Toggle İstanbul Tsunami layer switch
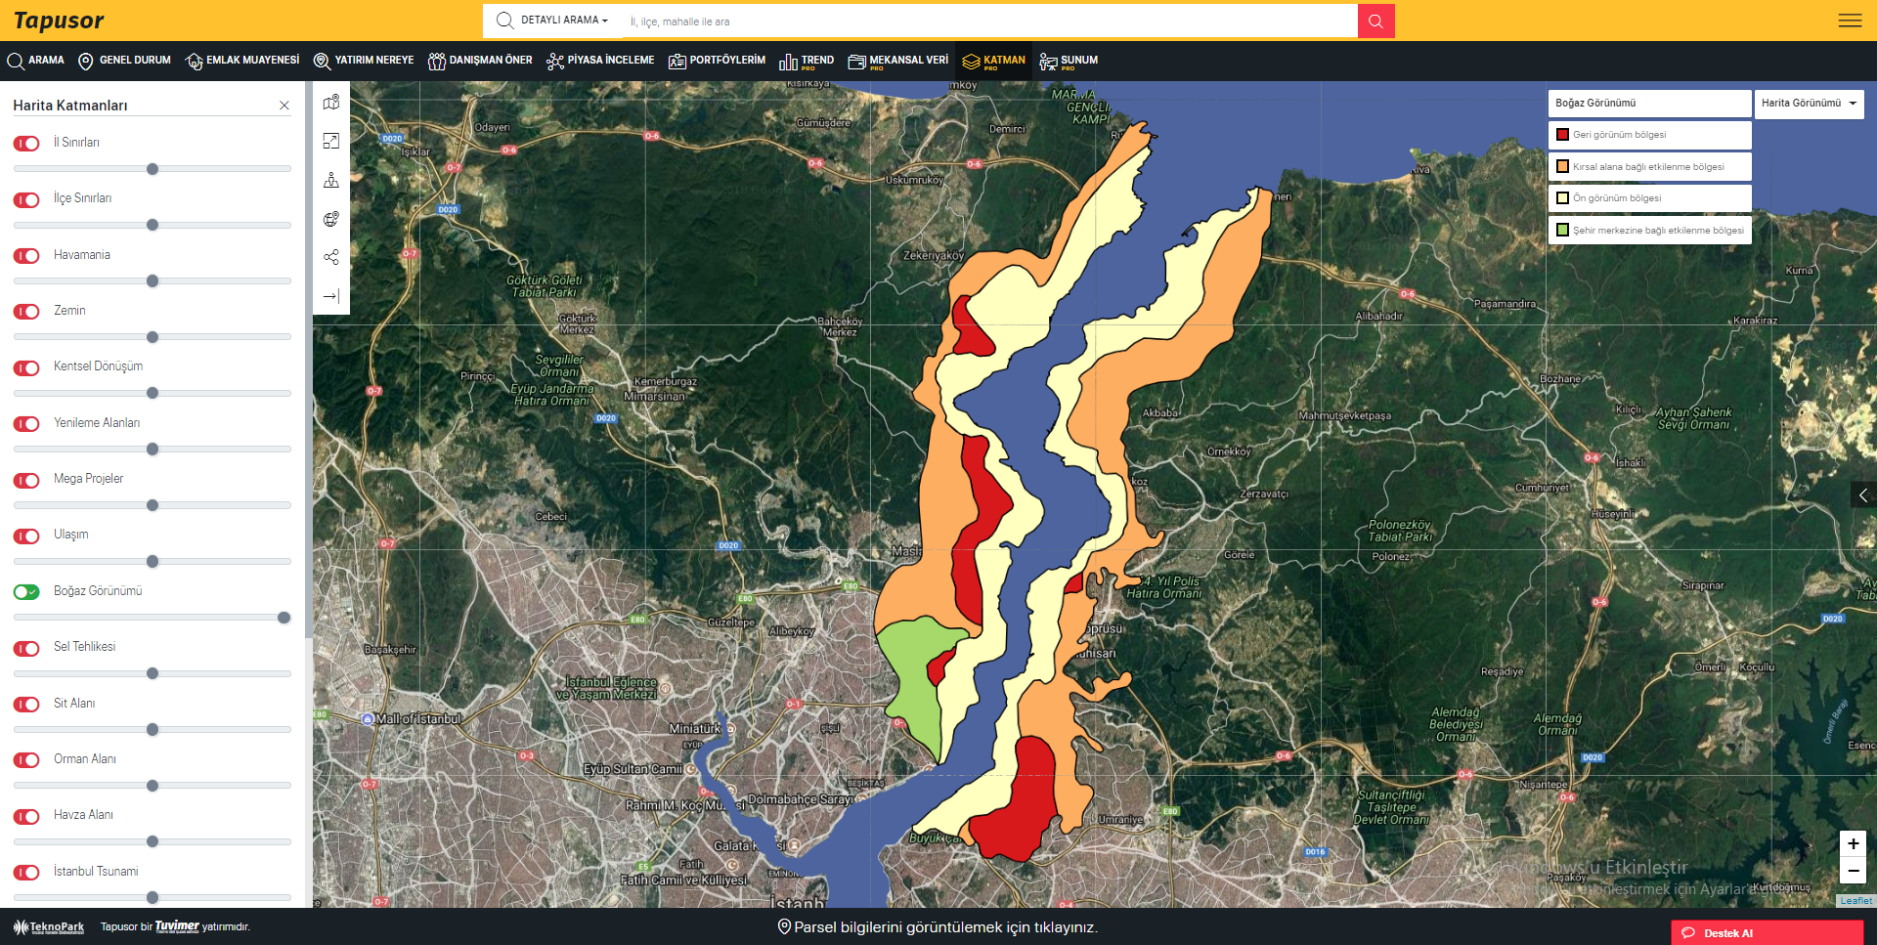 [26, 873]
